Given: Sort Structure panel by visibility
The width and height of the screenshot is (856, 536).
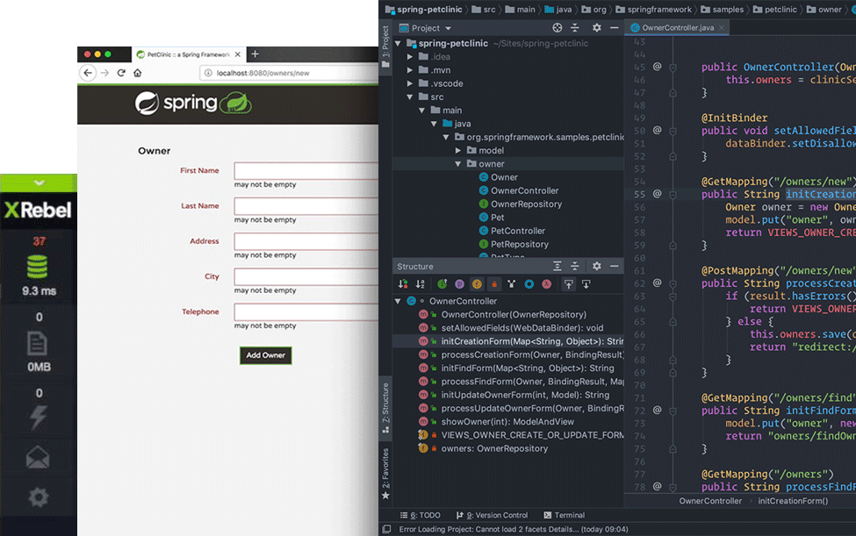Looking at the screenshot, I should [403, 284].
